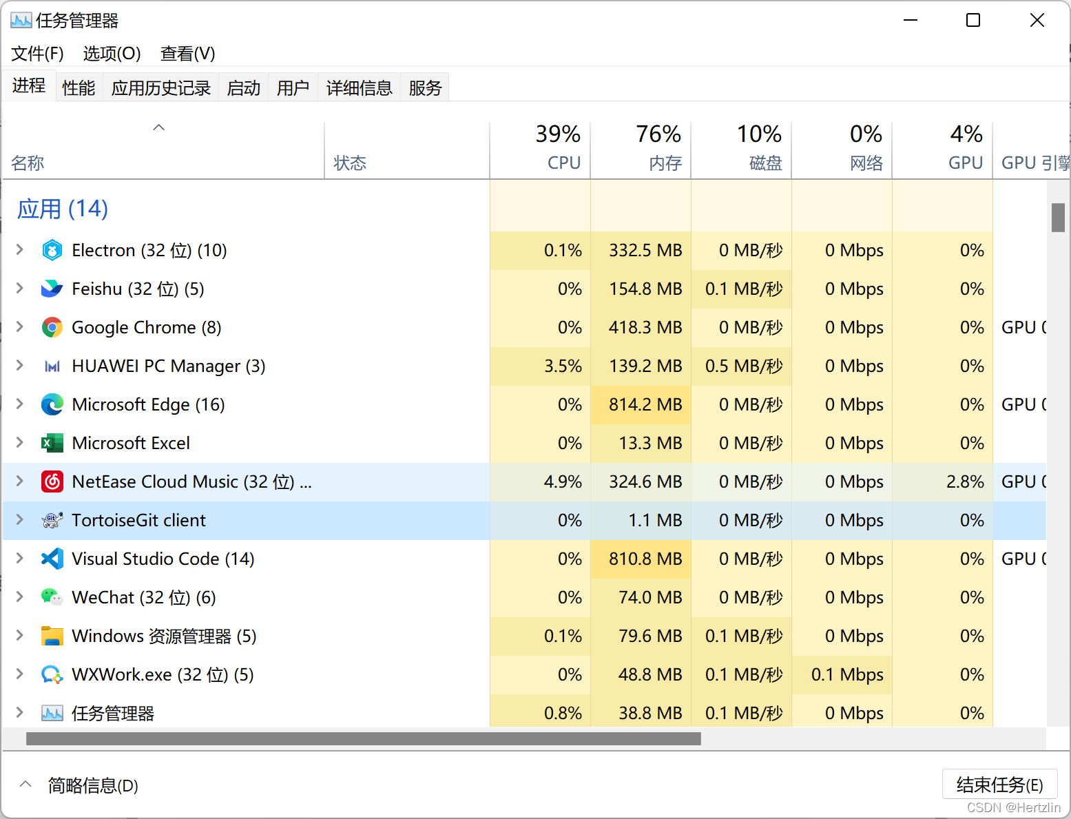Sort by the GPU usage column header
Screen dimensions: 1071x819
coord(943,151)
